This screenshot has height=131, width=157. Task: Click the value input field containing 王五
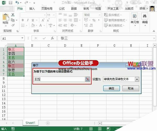59,79
